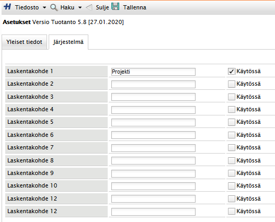275x222 pixels.
Task: Click the blue H application logo icon
Action: [x=7, y=7]
